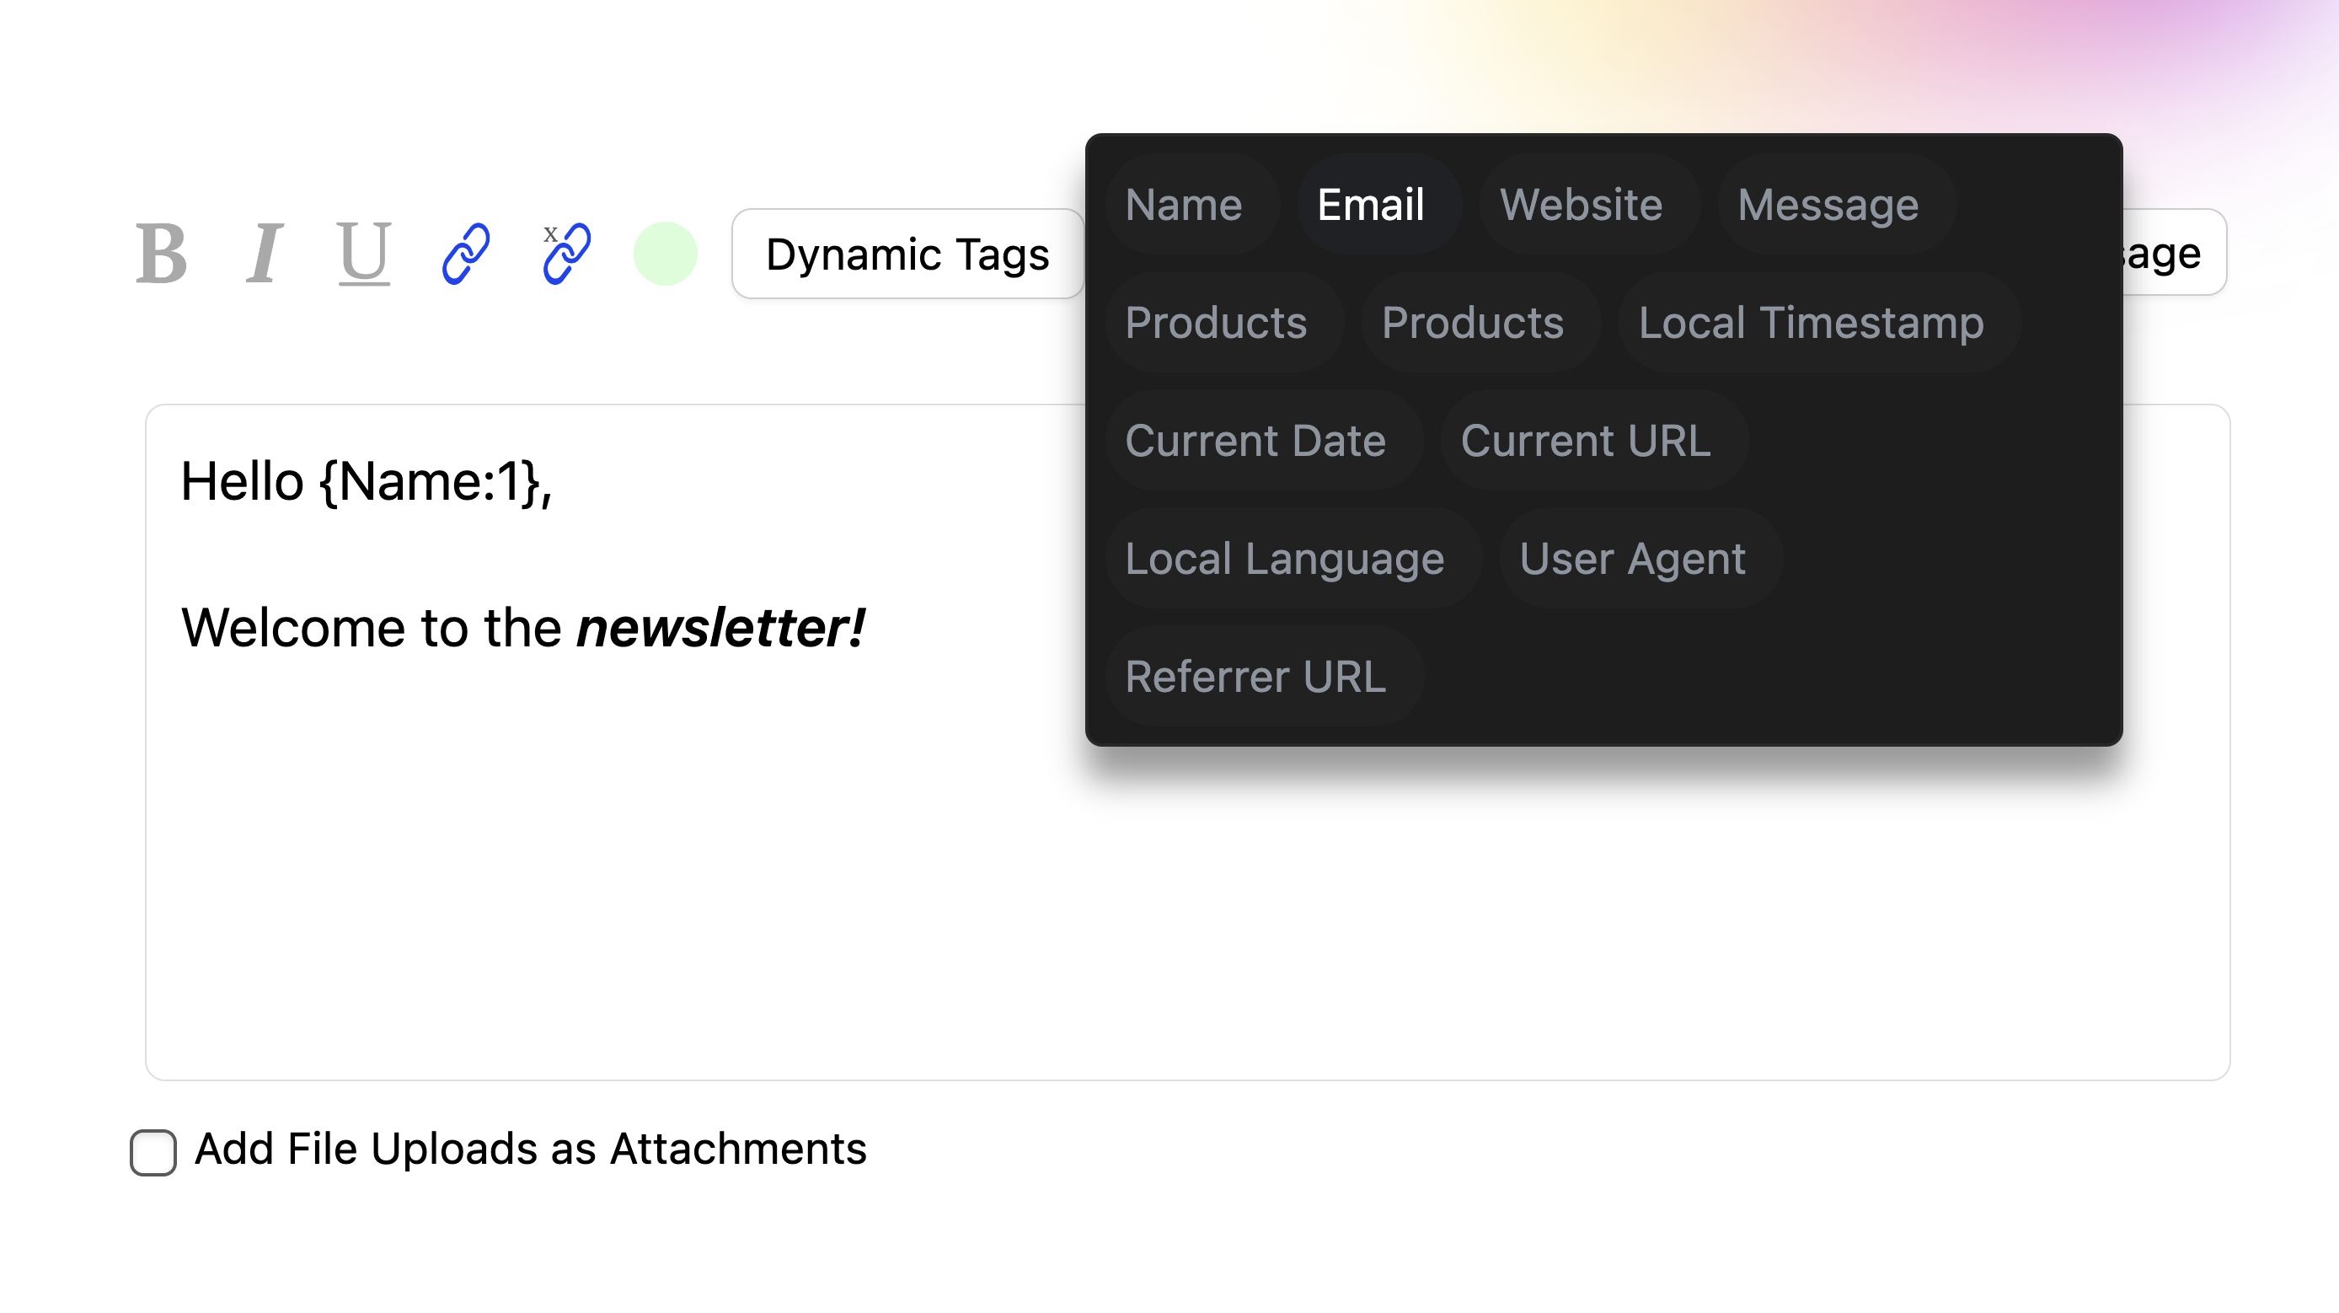Click the insert link icon
This screenshot has width=2339, height=1313.
click(466, 255)
